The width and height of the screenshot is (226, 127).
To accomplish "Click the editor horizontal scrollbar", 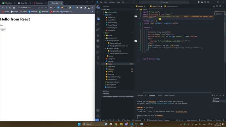I will [x=177, y=92].
